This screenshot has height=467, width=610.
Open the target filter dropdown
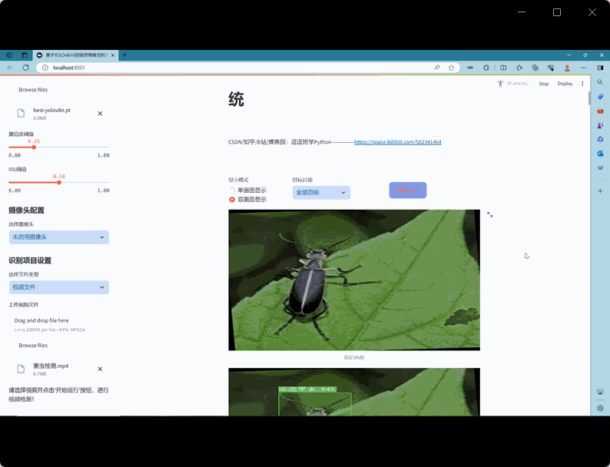pos(321,193)
